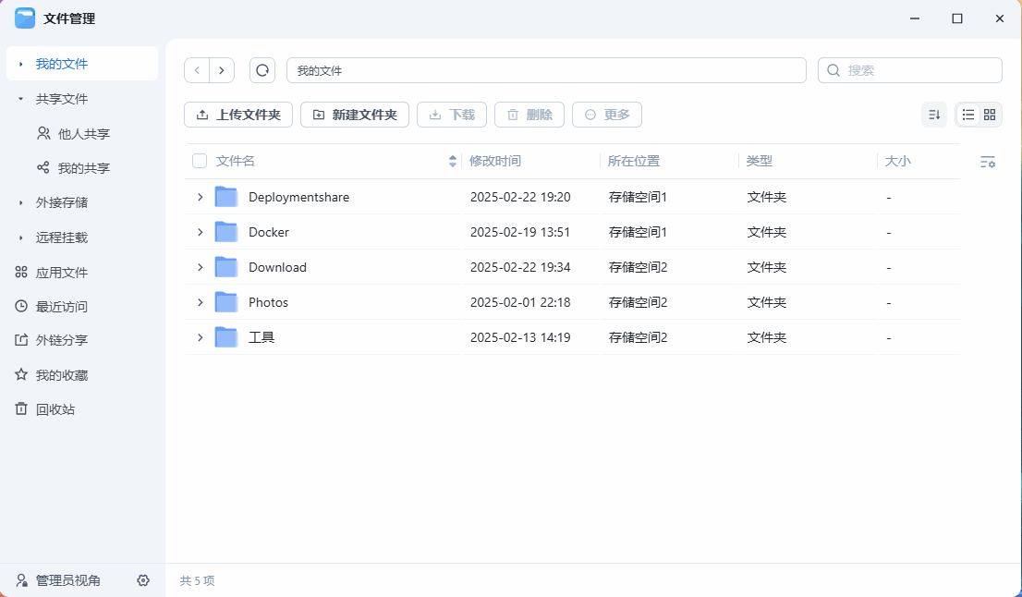The height and width of the screenshot is (597, 1022).
Task: Tick the select-all checkbox in header
Action: 200,161
